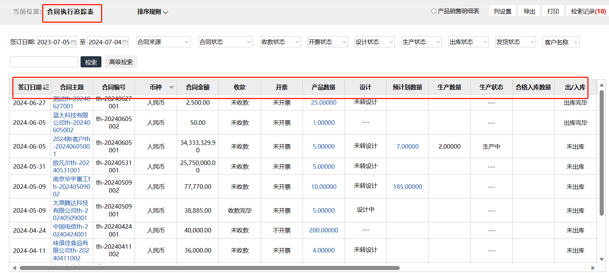Click right arrow of horizontal scrollbar
The width and height of the screenshot is (609, 273).
[593, 268]
